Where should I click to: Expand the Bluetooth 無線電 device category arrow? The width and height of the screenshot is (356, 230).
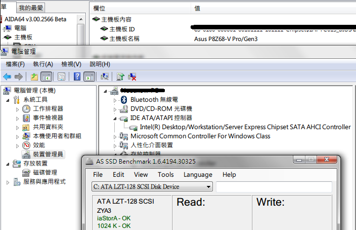pyautogui.click(x=115, y=100)
